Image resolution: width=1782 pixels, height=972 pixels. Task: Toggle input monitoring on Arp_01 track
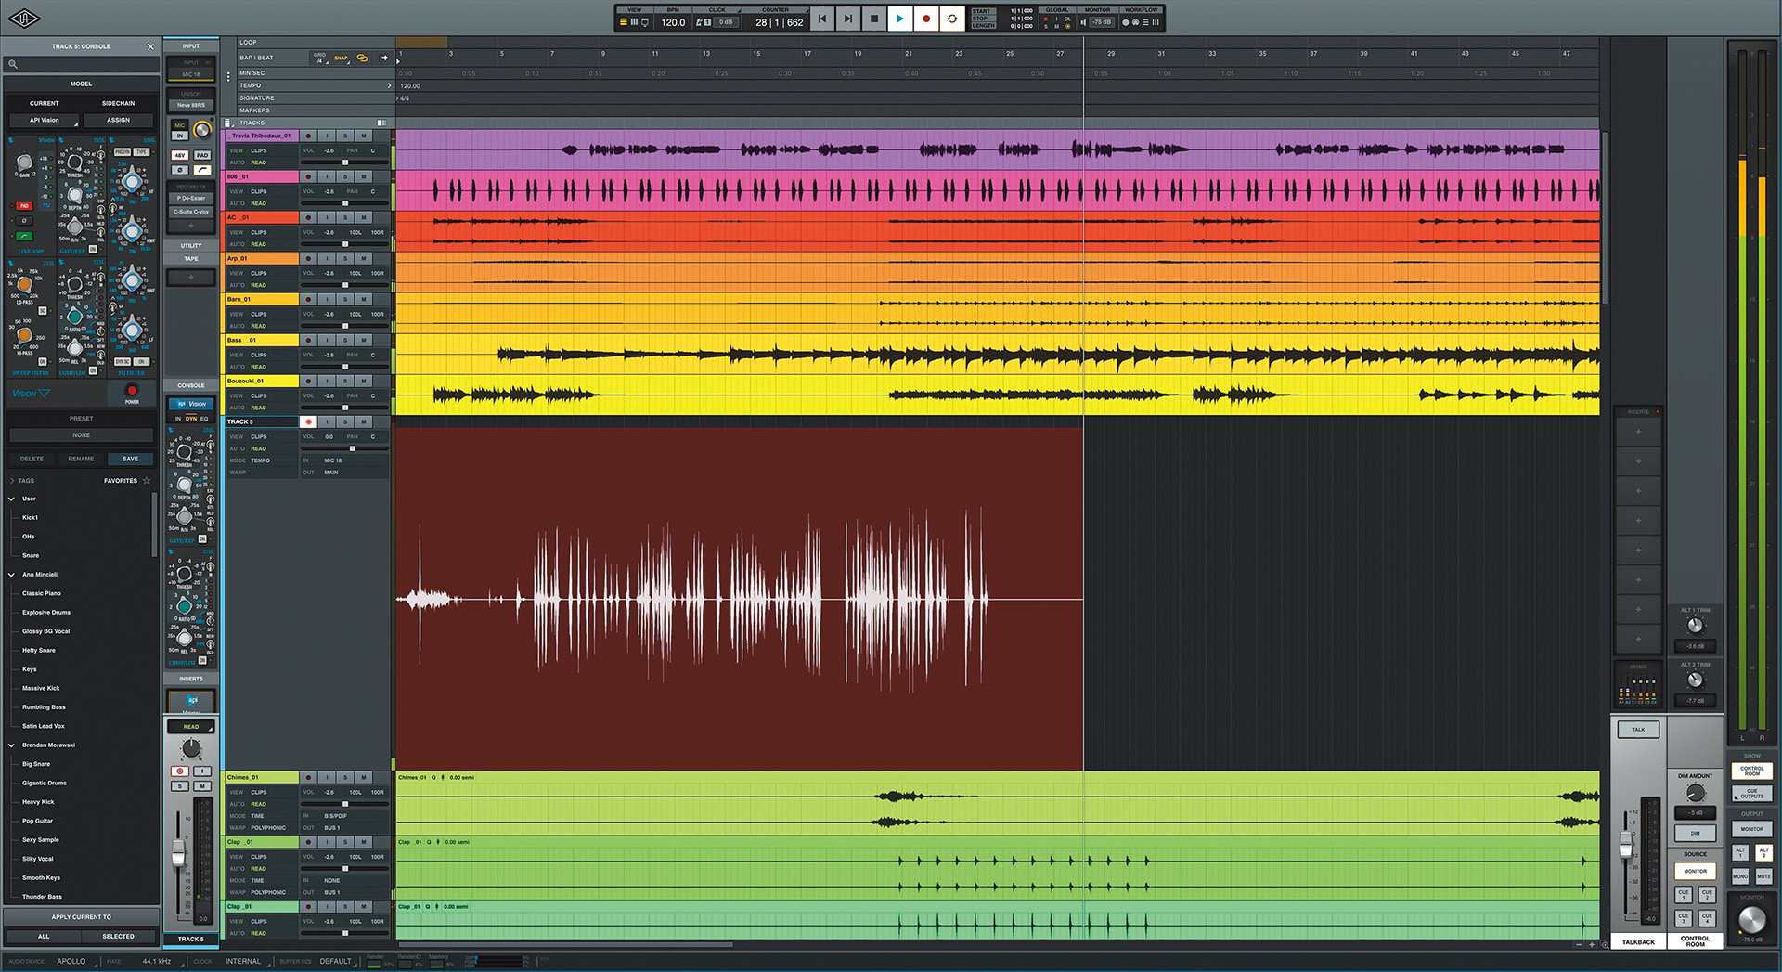[x=327, y=258]
